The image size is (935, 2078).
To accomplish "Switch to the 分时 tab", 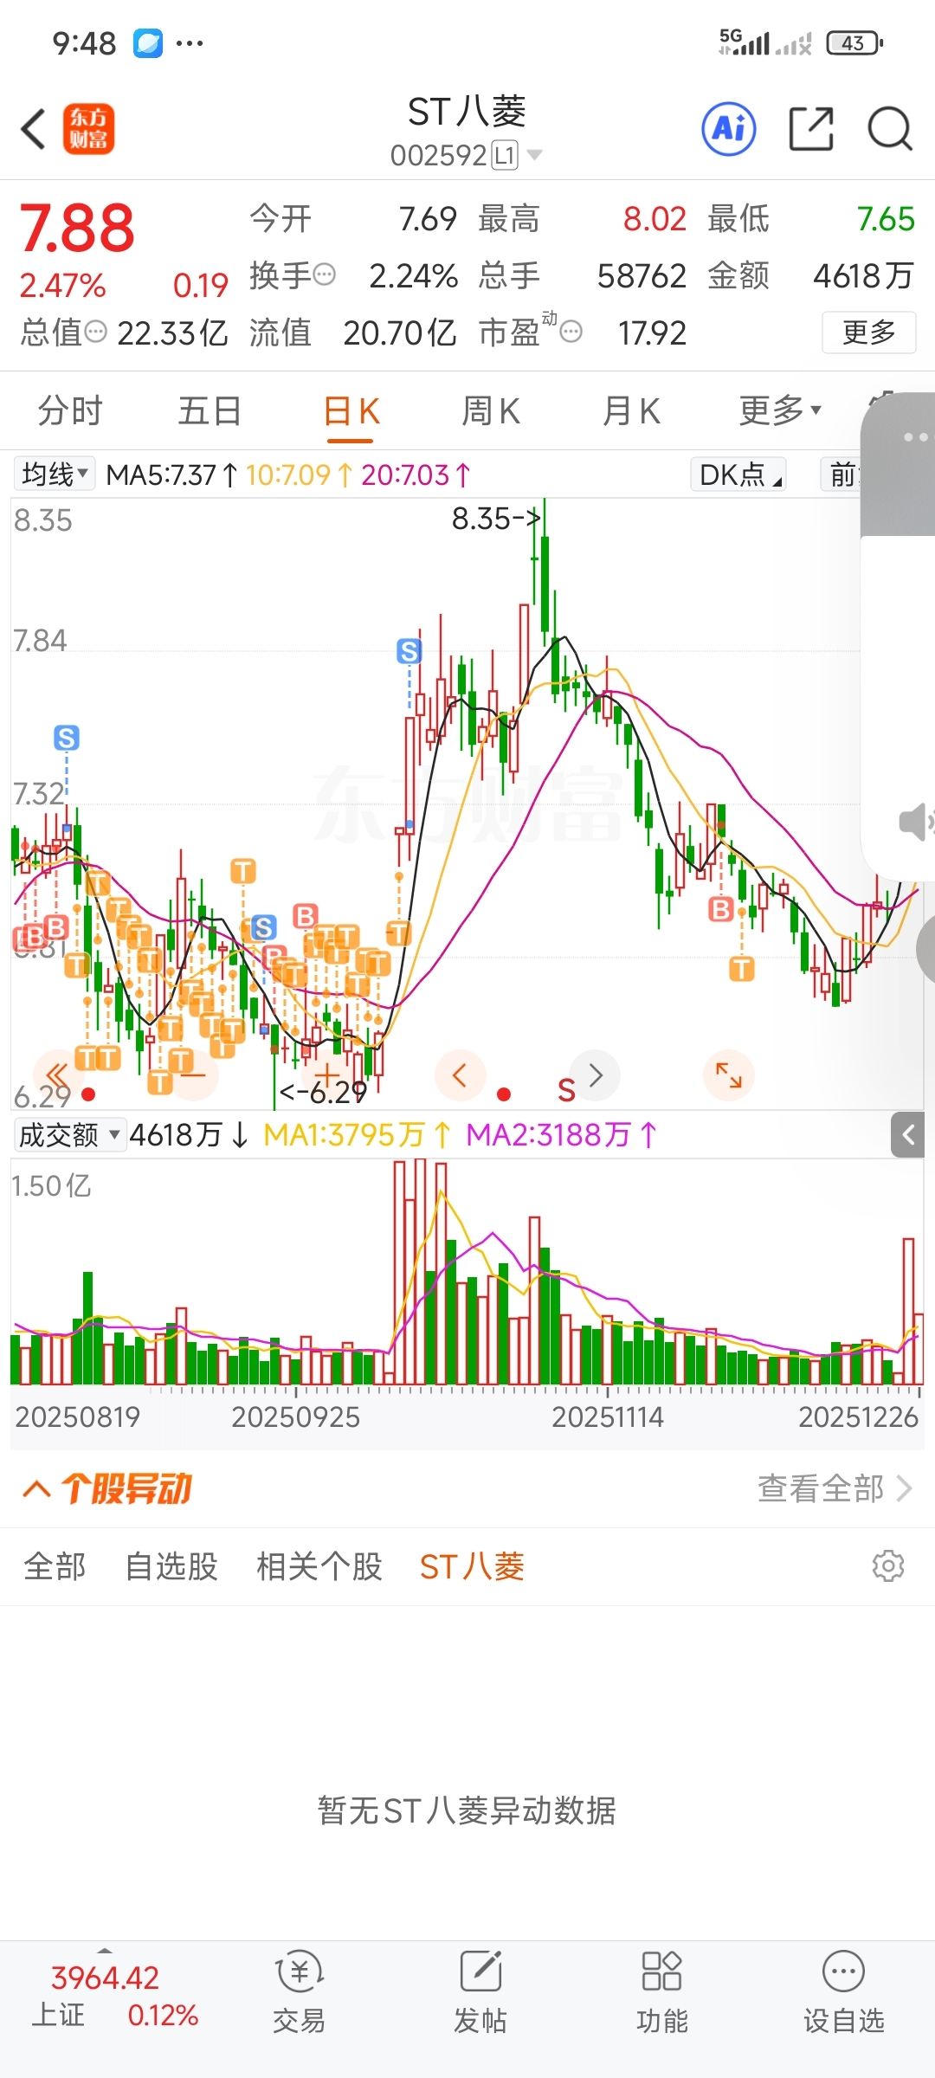I will (69, 410).
